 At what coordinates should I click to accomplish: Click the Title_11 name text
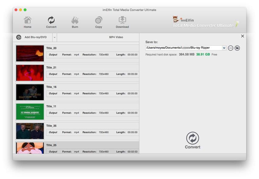click(x=51, y=106)
